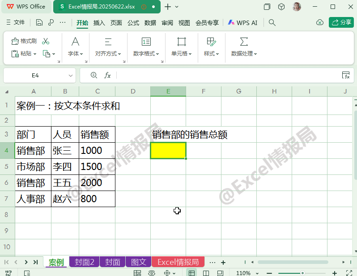
Task: Click the zoom lookup icon in the formula bar
Action: [94, 75]
